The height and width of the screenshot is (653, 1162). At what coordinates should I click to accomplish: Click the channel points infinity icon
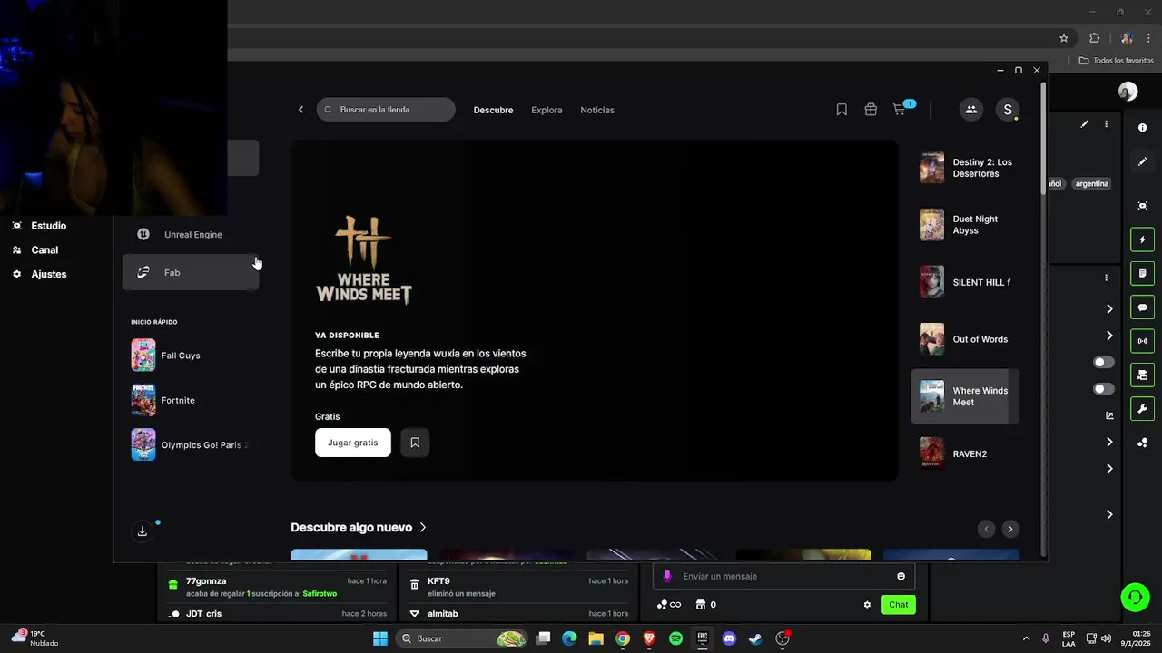pos(669,605)
